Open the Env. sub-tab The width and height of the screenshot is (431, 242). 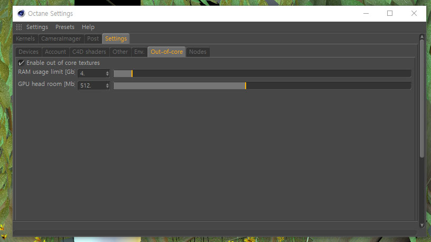tap(139, 52)
